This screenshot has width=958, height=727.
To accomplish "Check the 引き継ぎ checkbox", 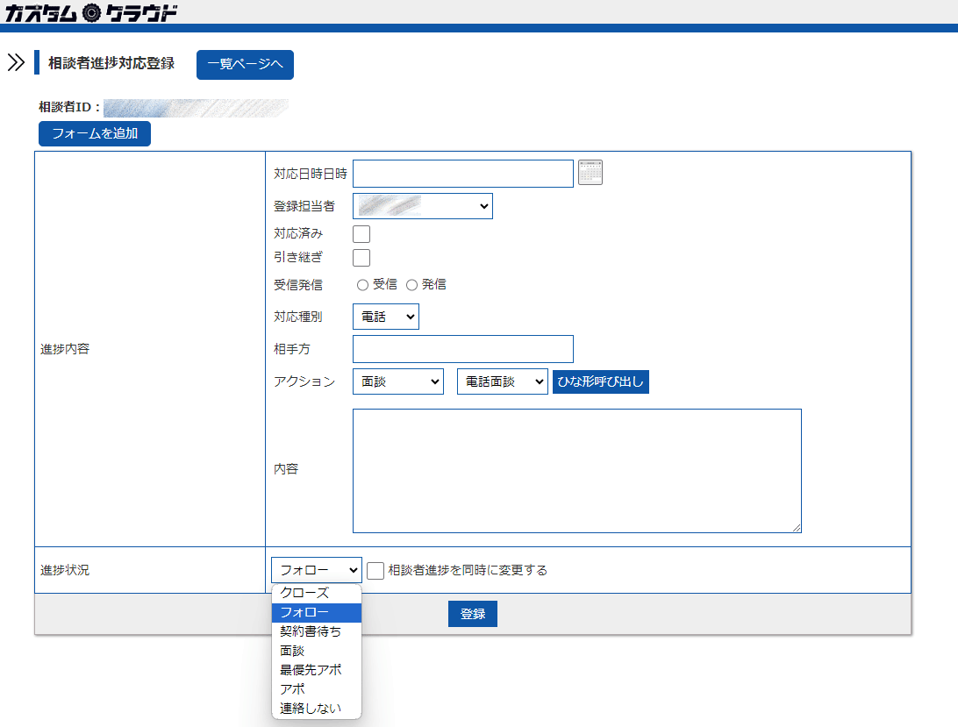I will click(x=361, y=258).
